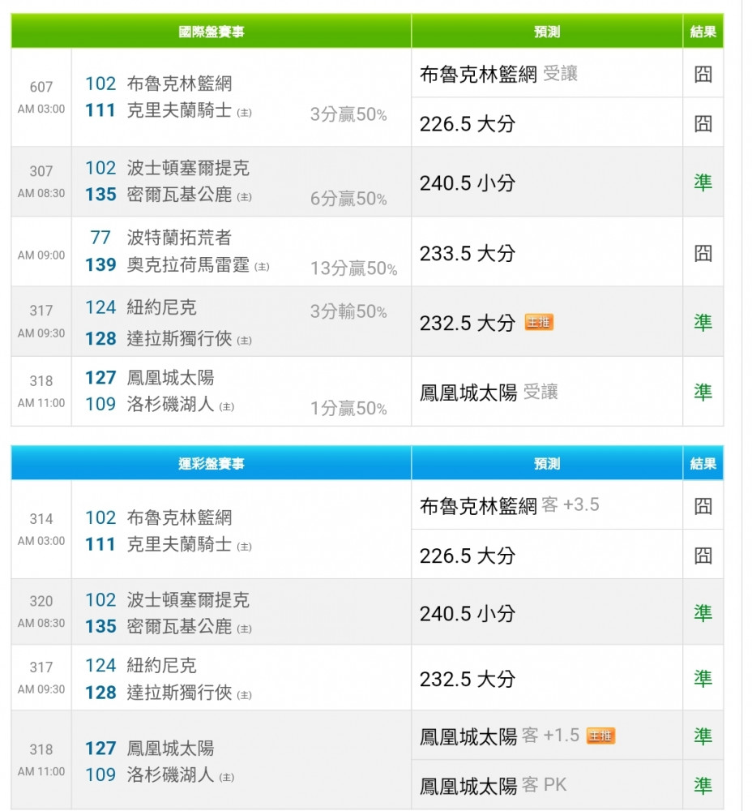The height and width of the screenshot is (811, 752).
Task: Click the 準 result for 鳳凰城太陽 客 PK
Action: coord(703,785)
